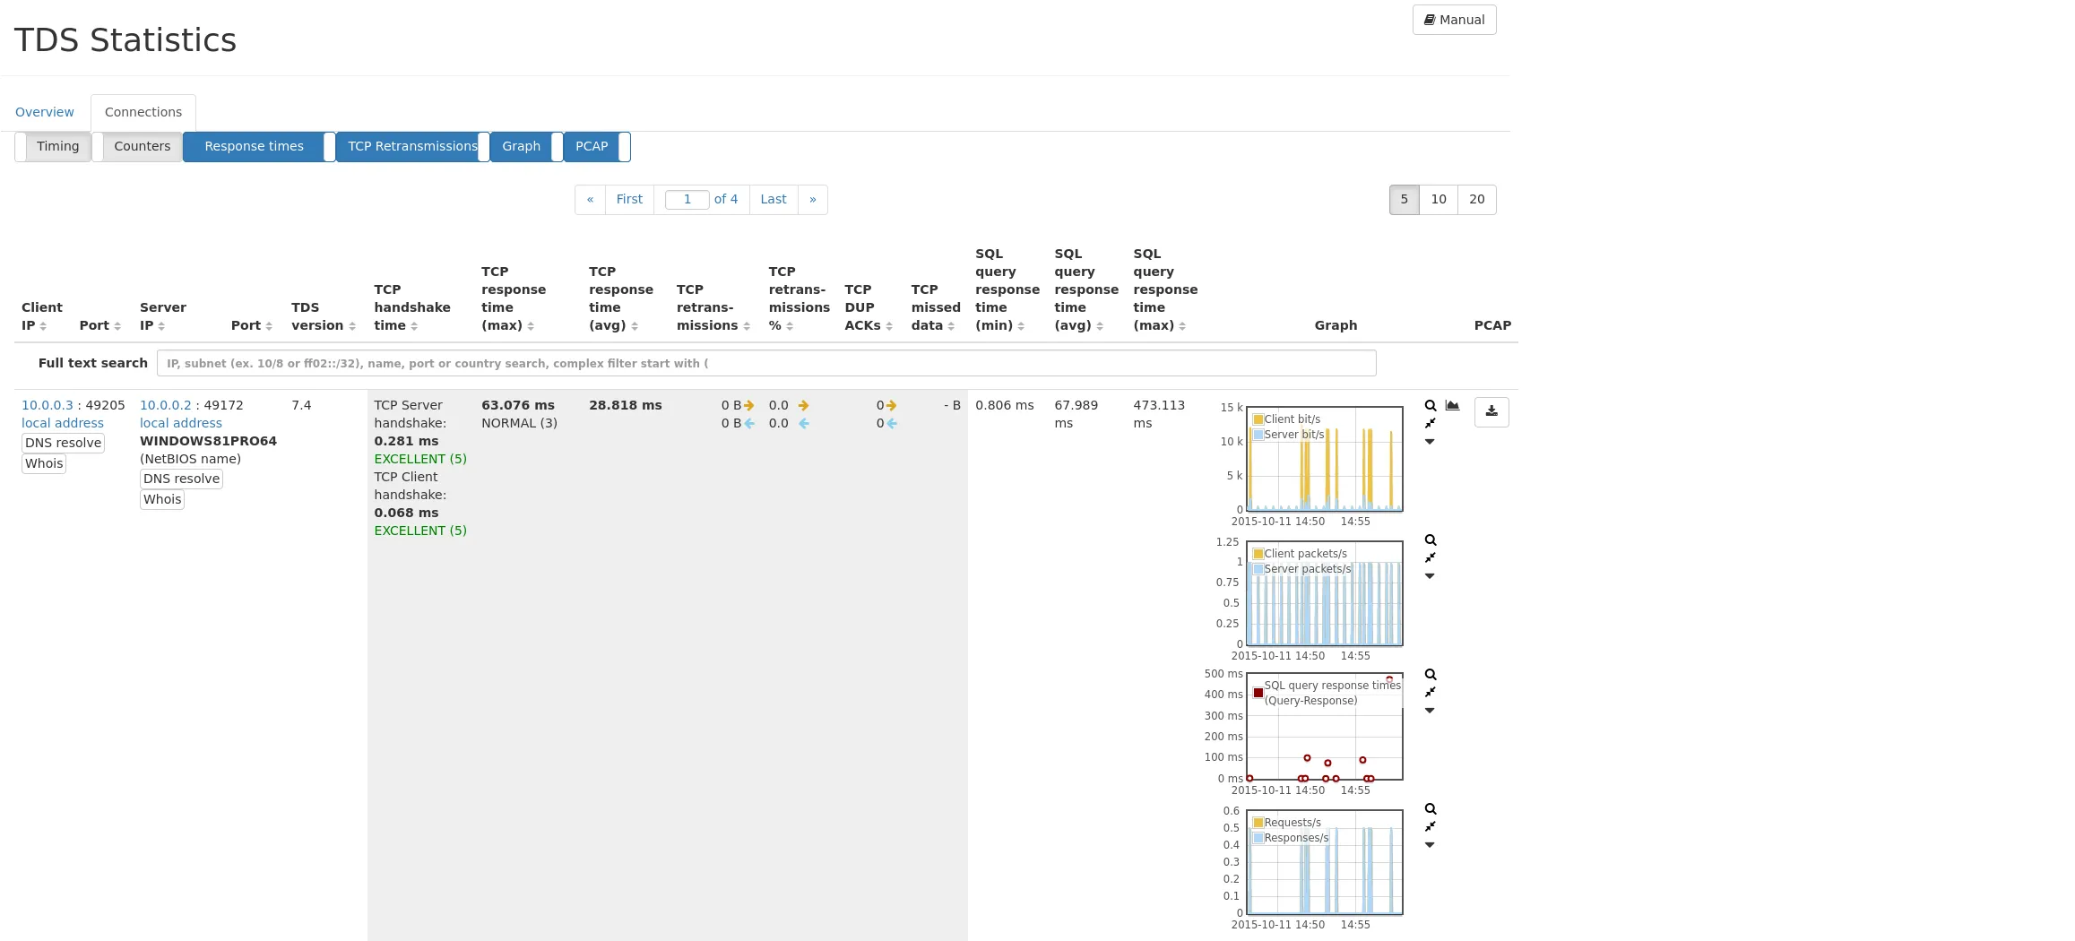The image size is (2075, 941).
Task: Switch to the Overview tab
Action: click(45, 112)
